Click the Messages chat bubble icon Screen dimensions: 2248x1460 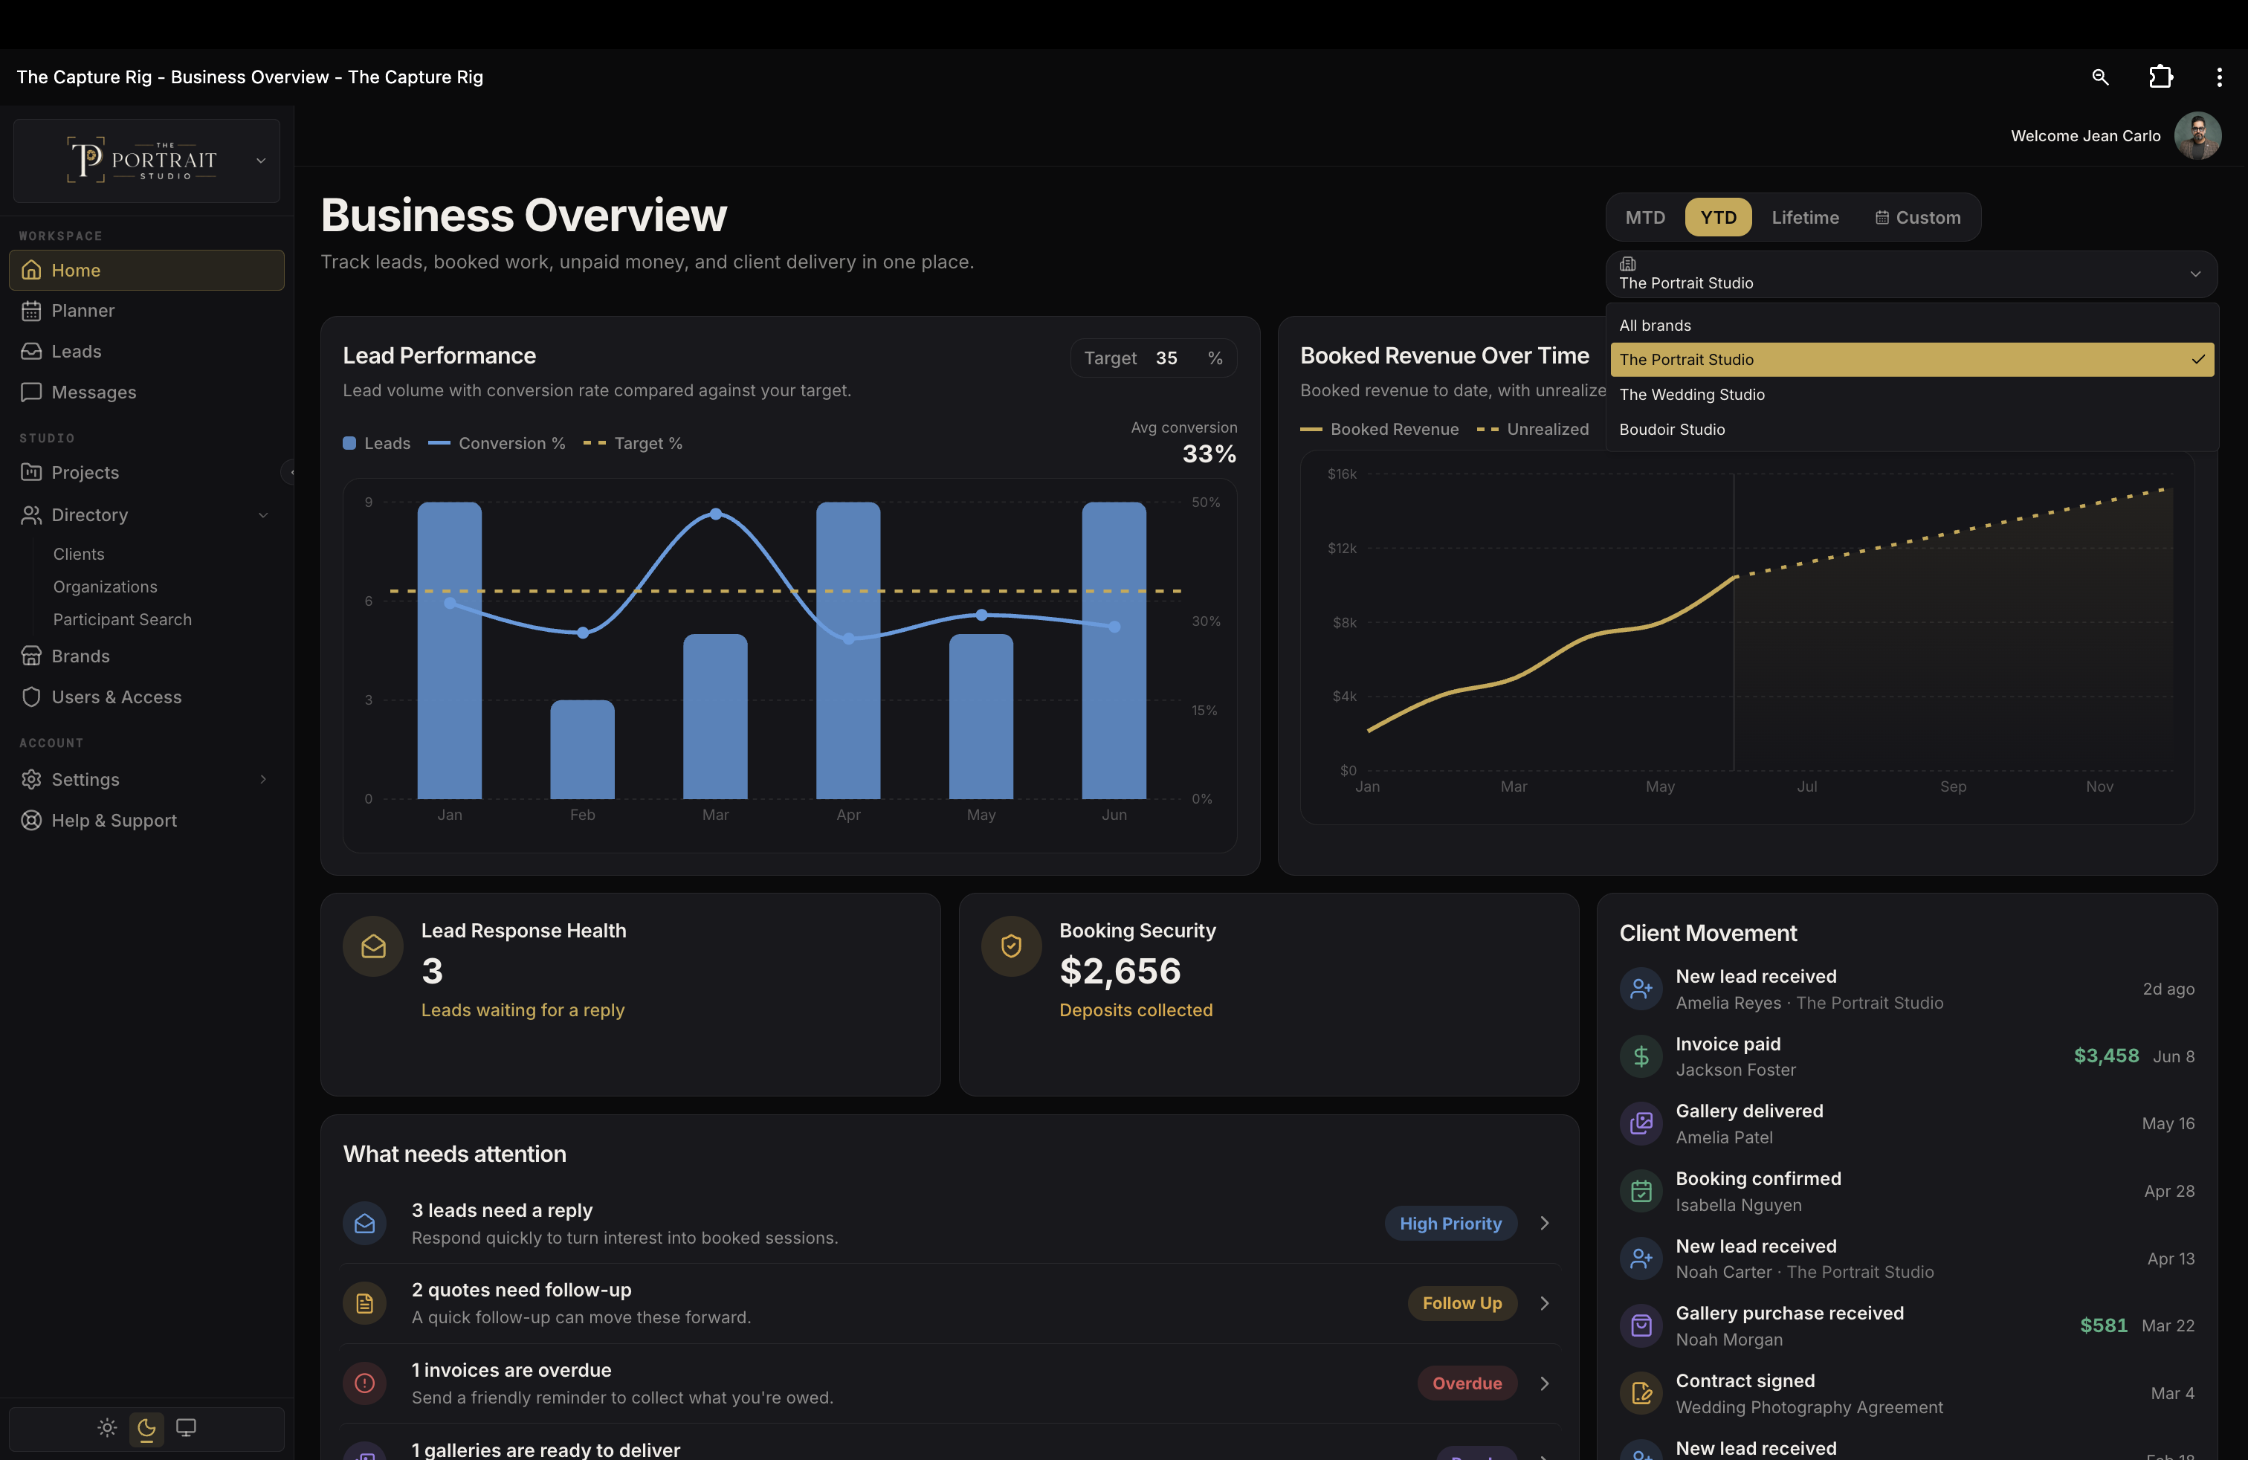tap(31, 392)
